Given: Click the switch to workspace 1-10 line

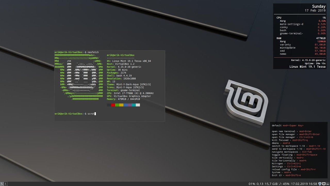Looking at the screenshot, I should [x=296, y=146].
